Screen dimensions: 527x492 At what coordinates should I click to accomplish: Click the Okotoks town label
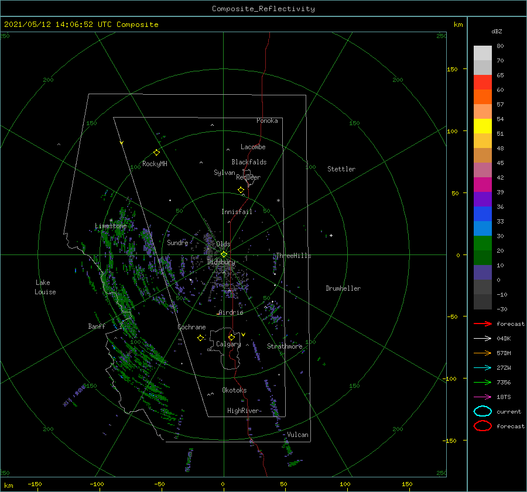234,390
